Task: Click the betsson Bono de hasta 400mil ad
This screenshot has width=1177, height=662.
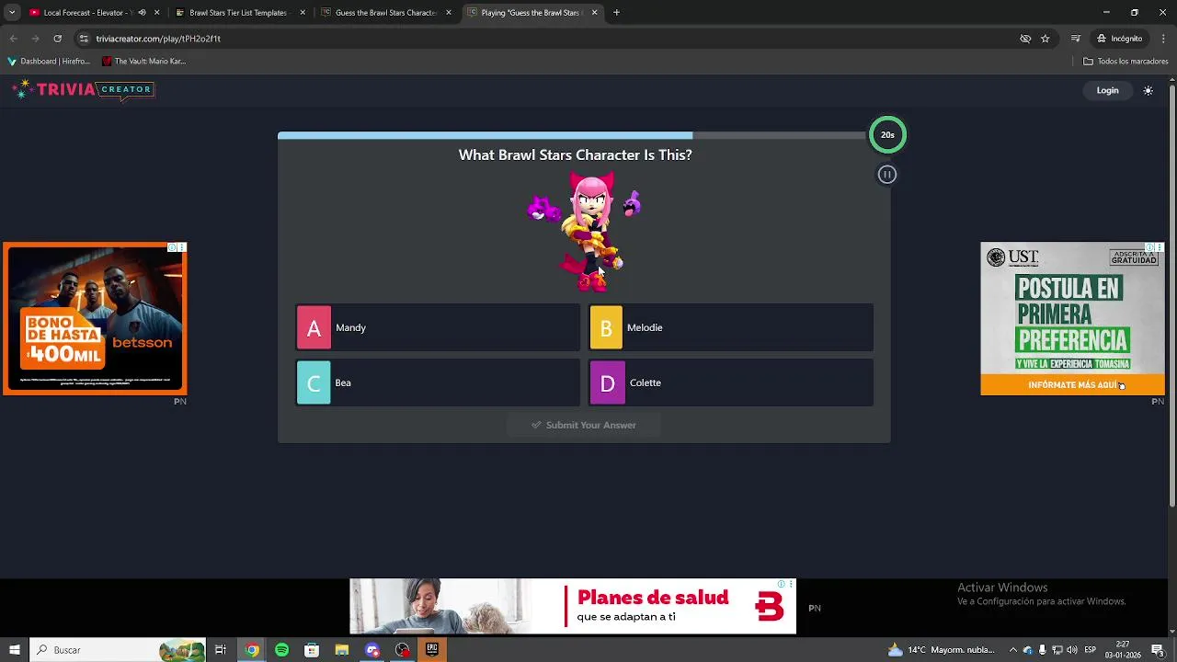Action: click(95, 318)
